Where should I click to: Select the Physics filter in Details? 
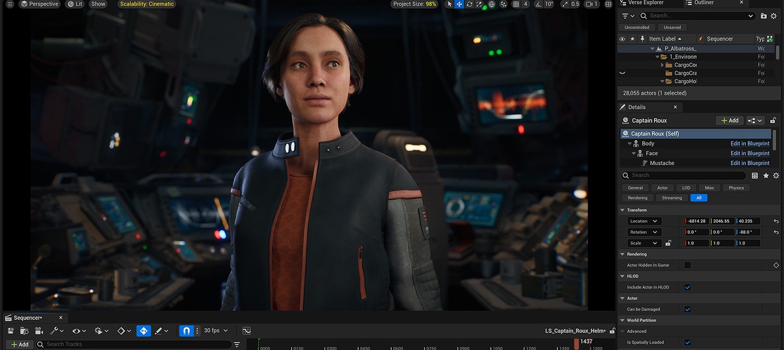pos(736,188)
